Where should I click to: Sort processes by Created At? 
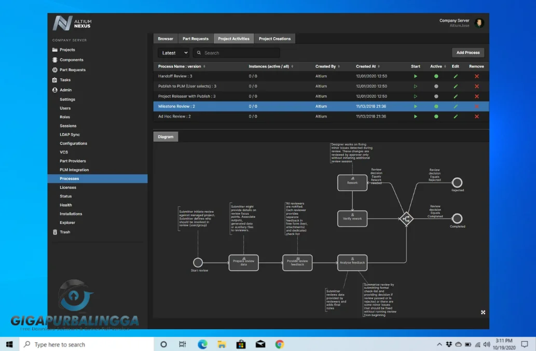366,66
